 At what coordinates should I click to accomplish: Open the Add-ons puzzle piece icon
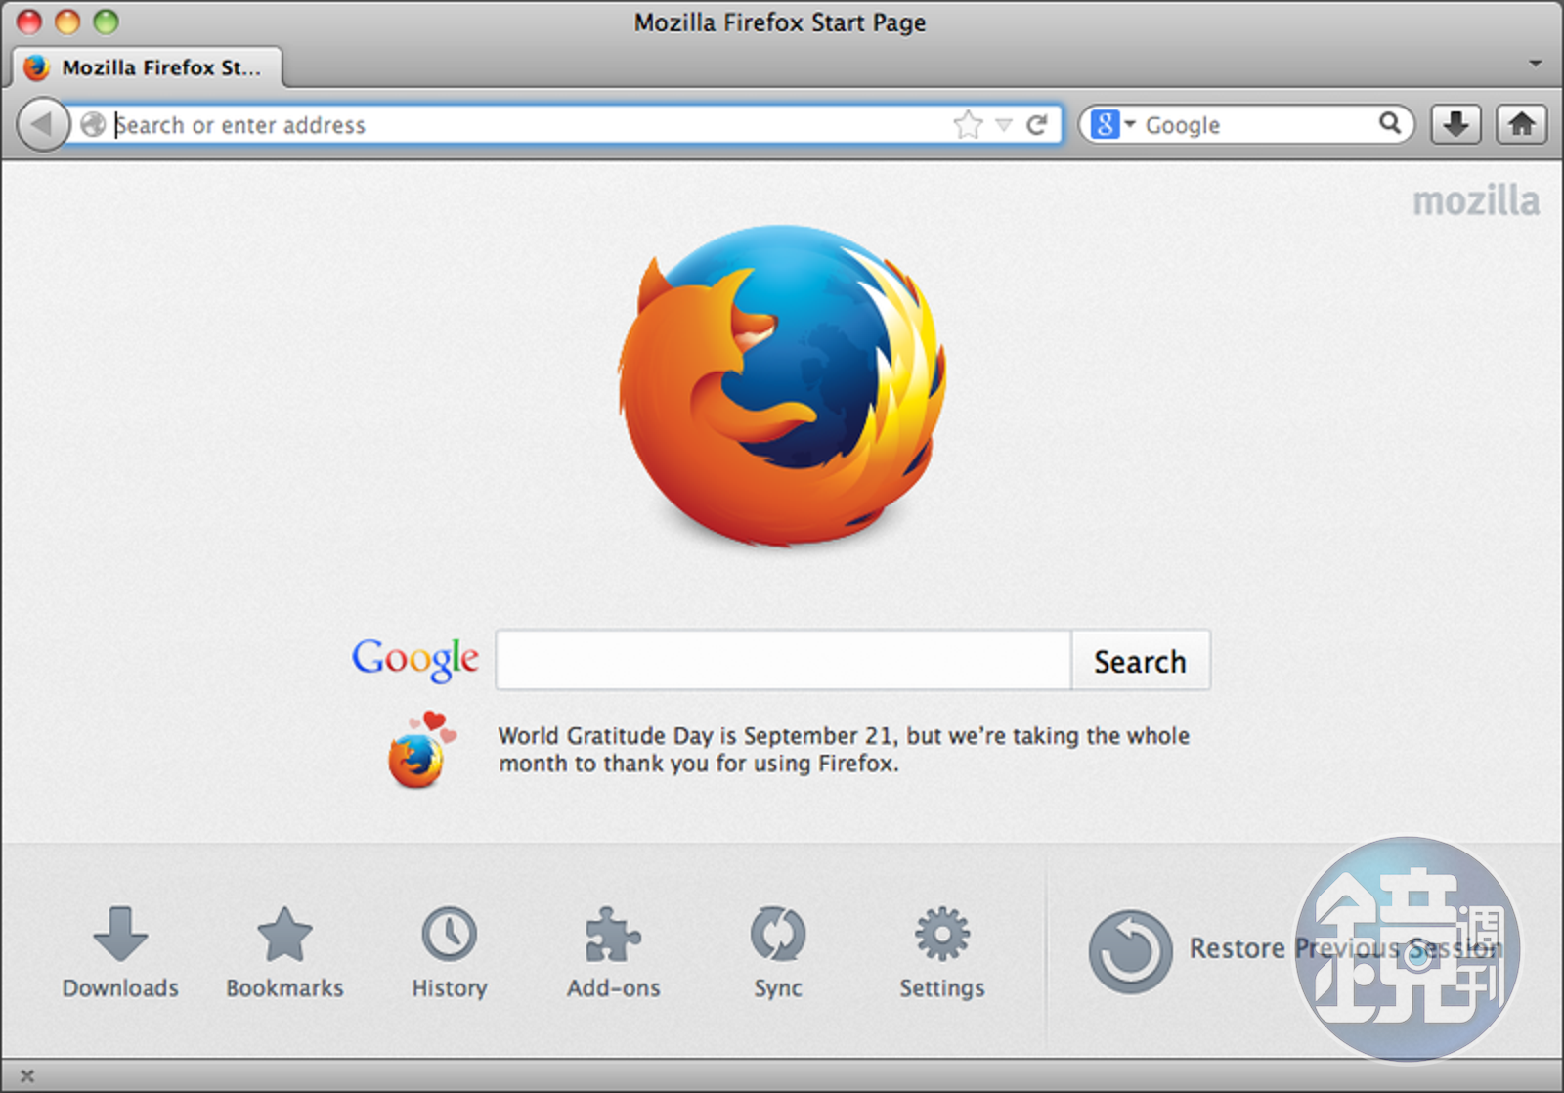pos(613,936)
